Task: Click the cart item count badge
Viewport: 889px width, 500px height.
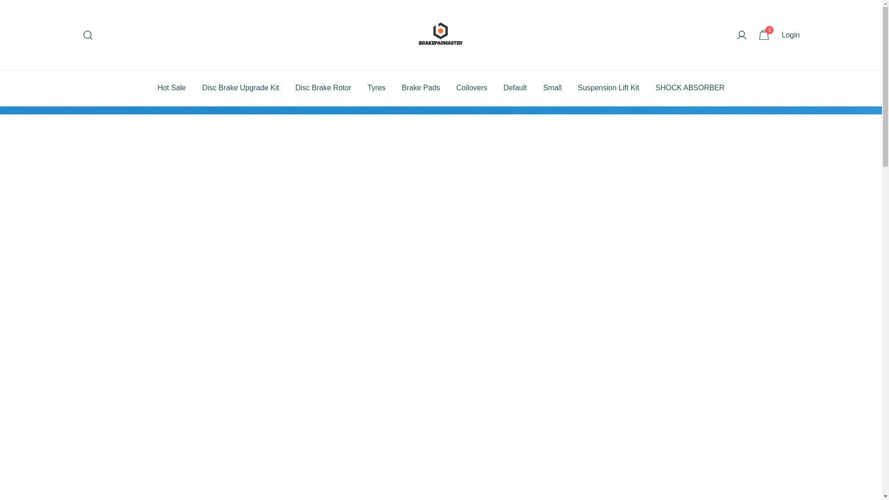Action: click(770, 30)
